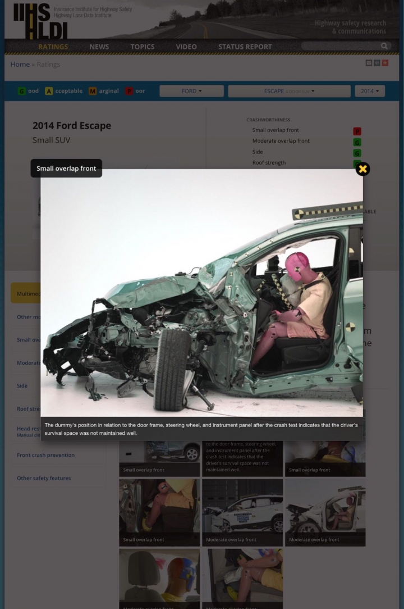Click the Small overlap front lightbox title
404x609 pixels.
pos(66,168)
